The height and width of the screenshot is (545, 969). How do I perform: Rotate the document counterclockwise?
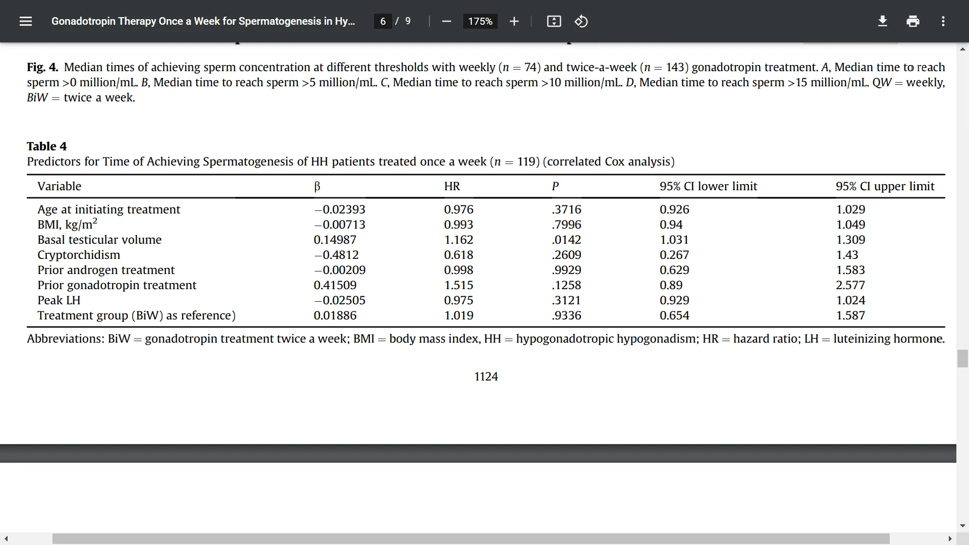(581, 21)
